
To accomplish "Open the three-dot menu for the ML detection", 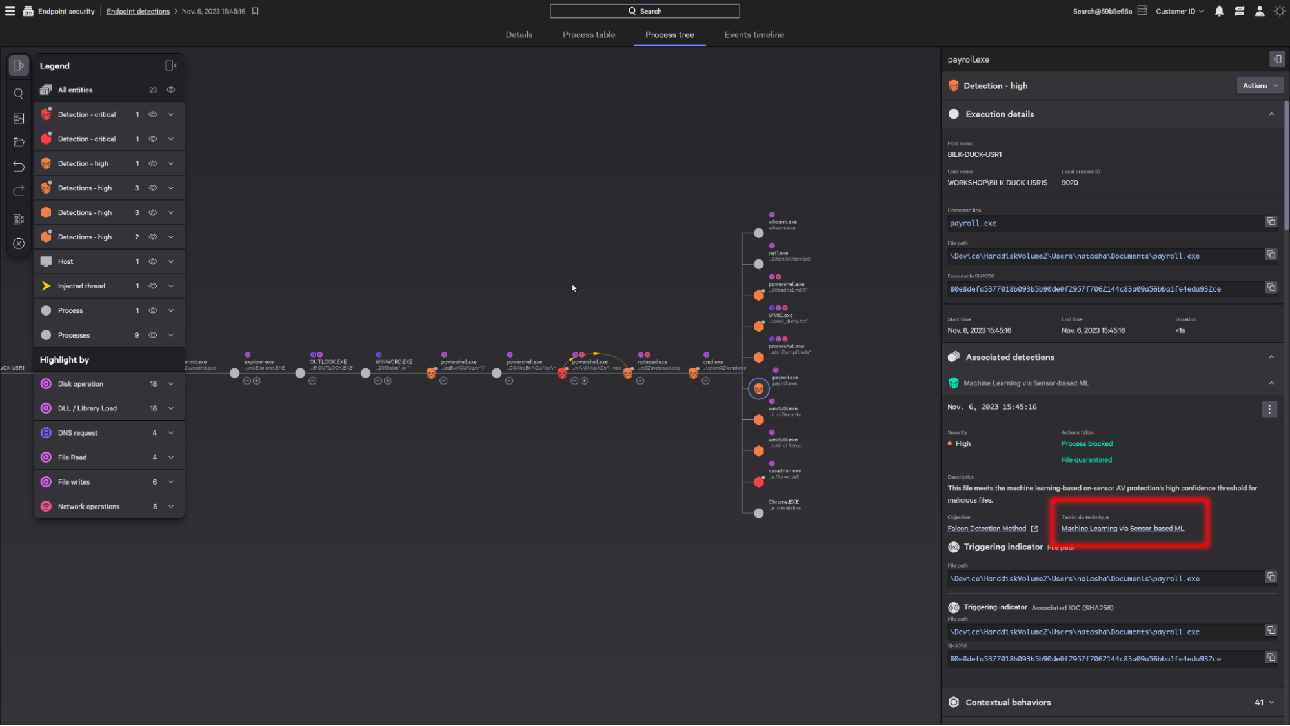I will [1269, 409].
